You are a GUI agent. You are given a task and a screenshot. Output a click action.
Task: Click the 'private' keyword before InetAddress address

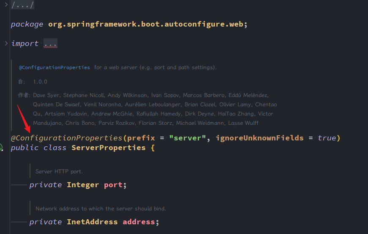coord(46,222)
